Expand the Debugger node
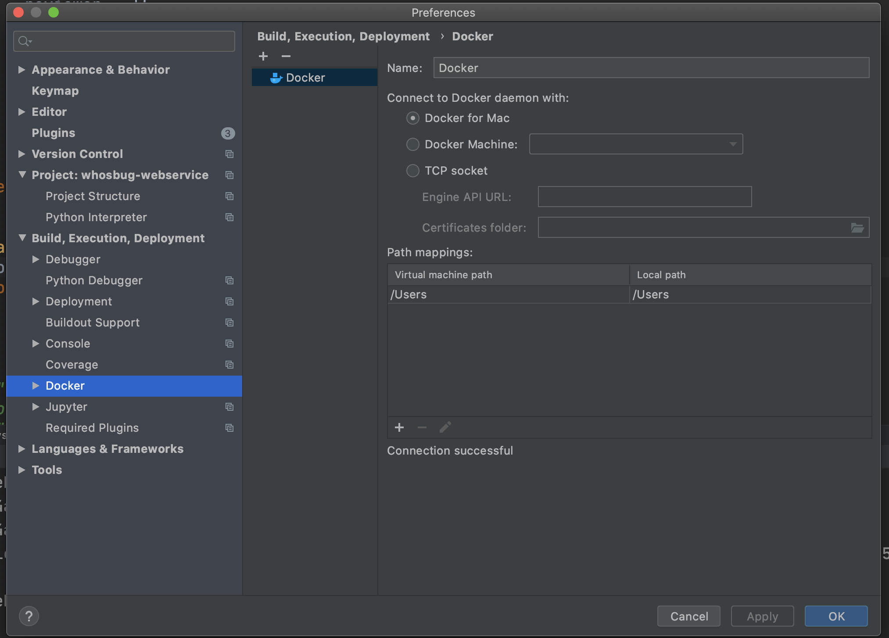This screenshot has height=638, width=889. (36, 259)
